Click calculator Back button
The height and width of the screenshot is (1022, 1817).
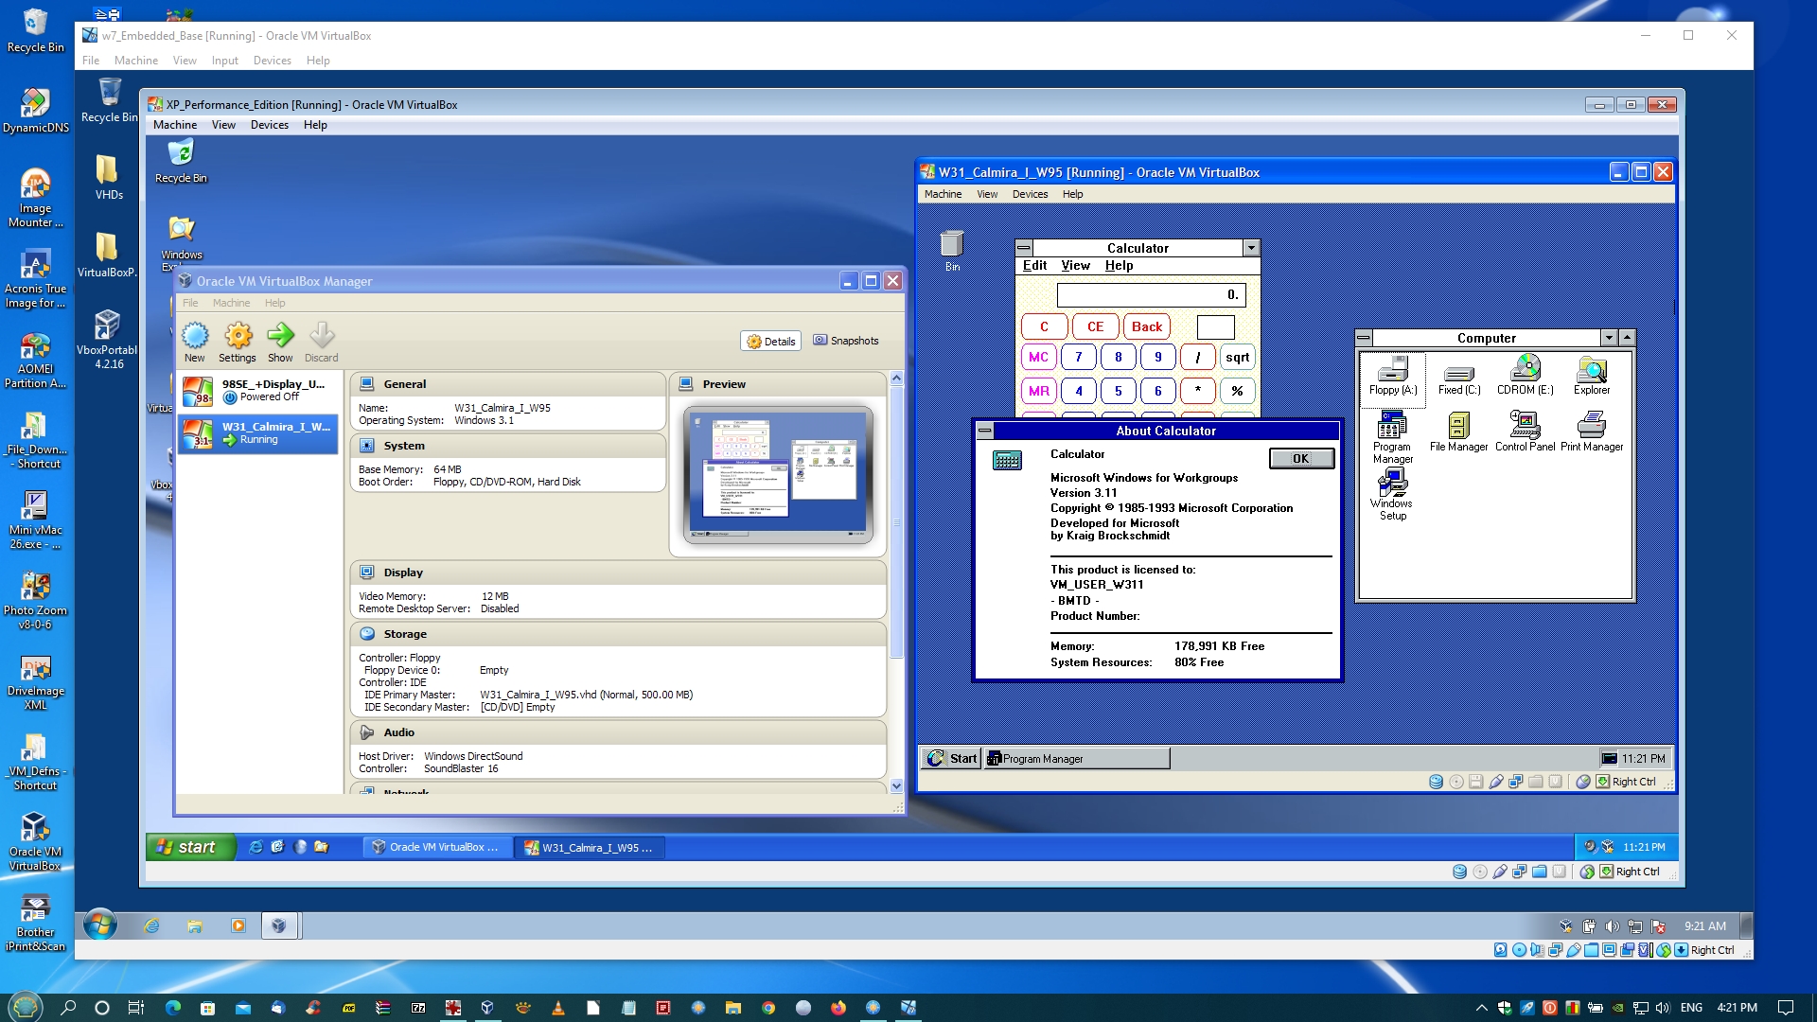1147,327
